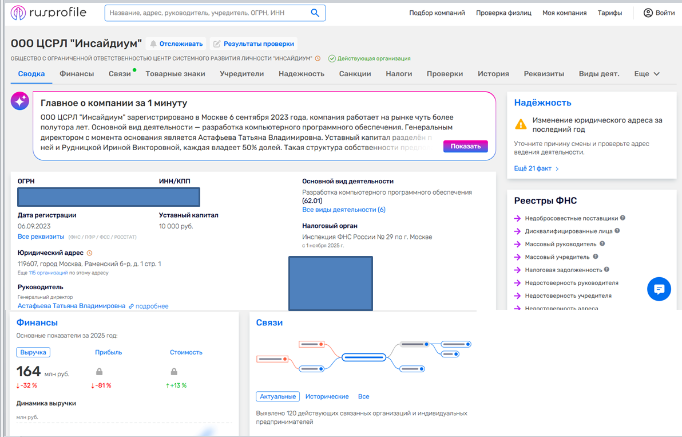Click the purple sparkle AI summary icon

coord(20,101)
